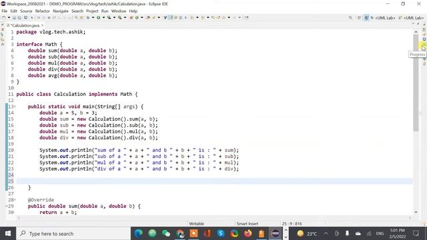The image size is (427, 240).
Task: Open the Project menu
Action: [92, 11]
